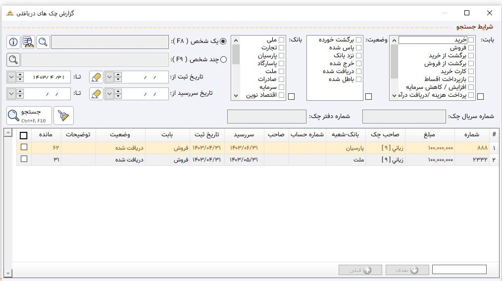Screen dimensions: 502x281
Task: Click magnifier icon for یک شخص field
Action: click(43, 42)
